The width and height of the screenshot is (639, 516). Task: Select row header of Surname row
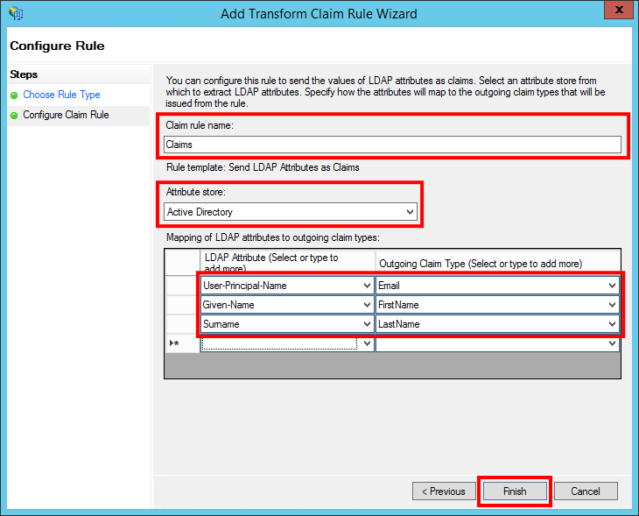click(x=182, y=324)
